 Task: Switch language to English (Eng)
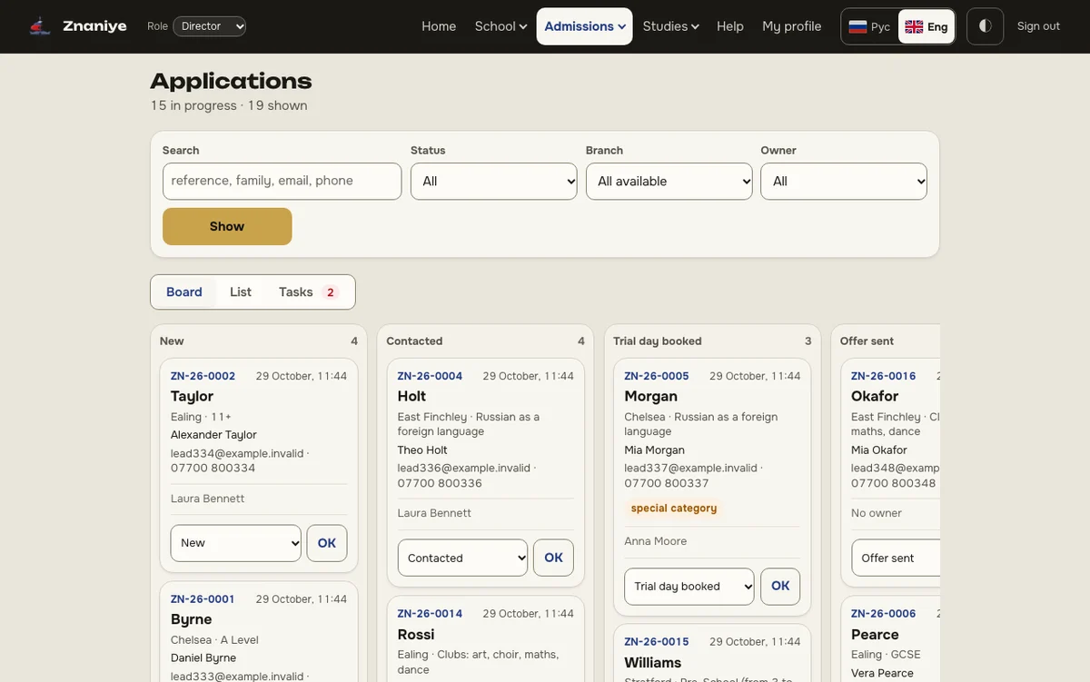[926, 26]
